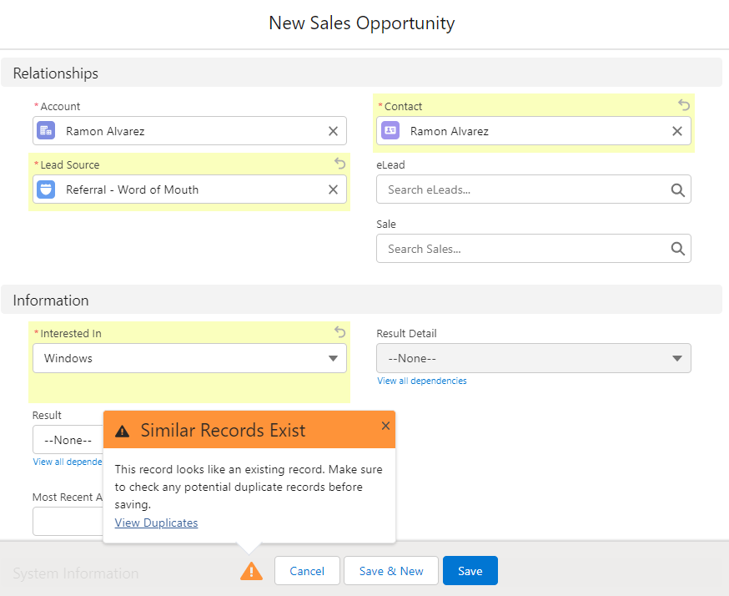
Task: Clear the Lead Source field with its X icon
Action: tap(332, 189)
